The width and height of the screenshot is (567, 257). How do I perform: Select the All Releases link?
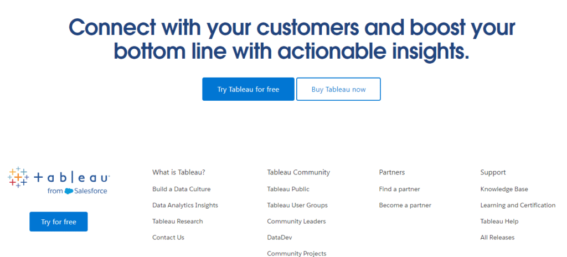coord(497,238)
